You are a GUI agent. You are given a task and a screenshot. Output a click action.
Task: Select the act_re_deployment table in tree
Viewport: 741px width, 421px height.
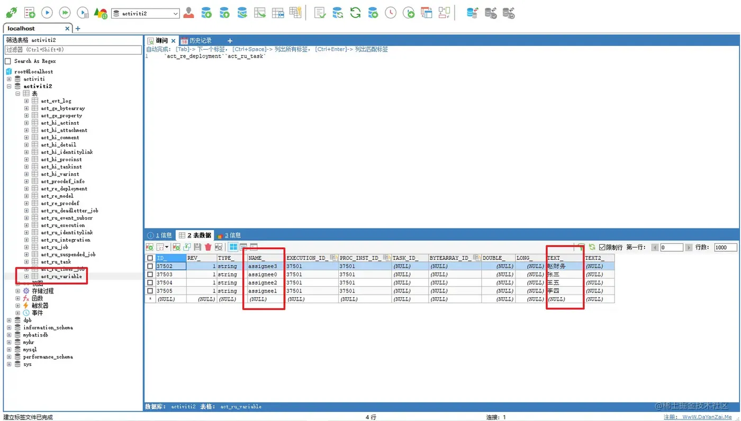64,189
